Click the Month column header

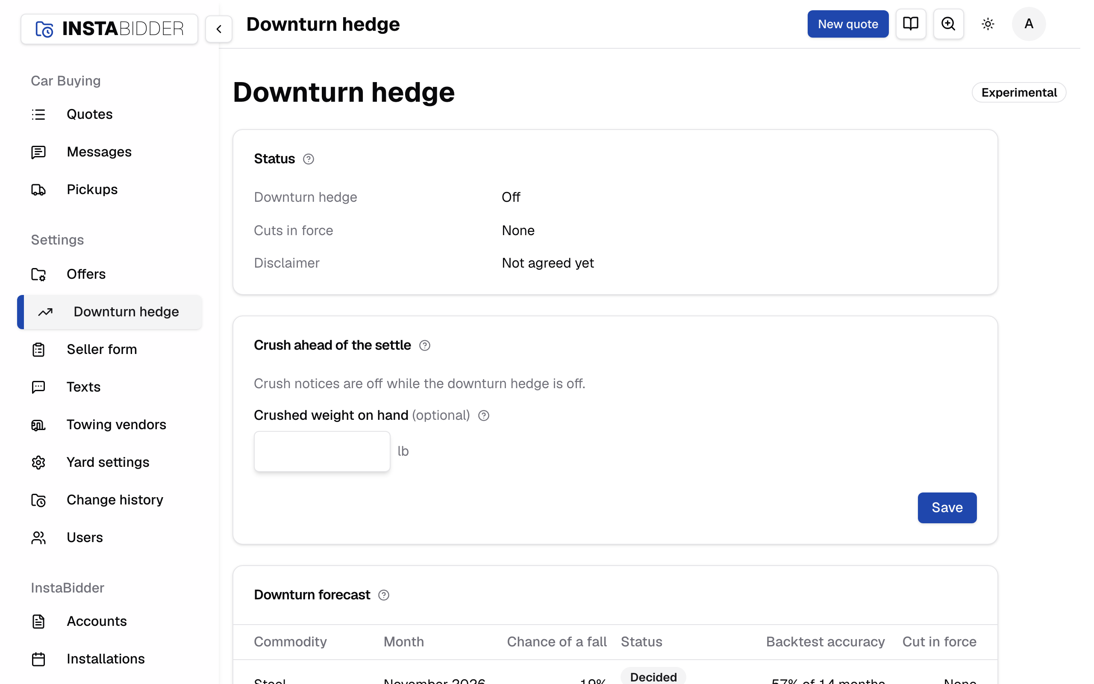click(404, 642)
